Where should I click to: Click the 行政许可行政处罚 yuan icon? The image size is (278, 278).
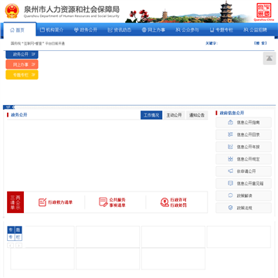(x=164, y=202)
